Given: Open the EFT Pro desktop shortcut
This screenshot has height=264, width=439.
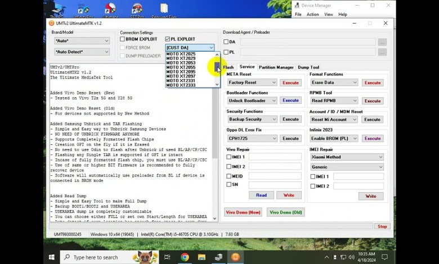Looking at the screenshot, I should coord(137,11).
